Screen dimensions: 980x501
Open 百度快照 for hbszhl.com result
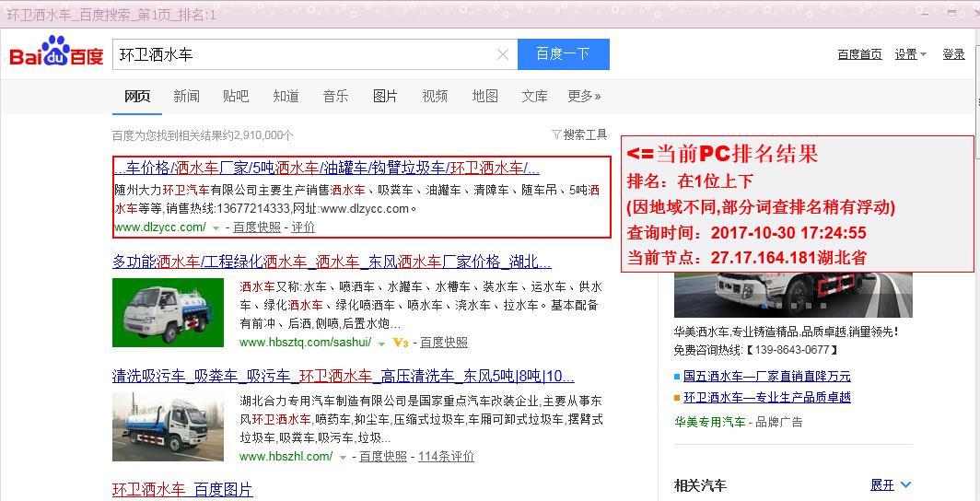pos(383,457)
